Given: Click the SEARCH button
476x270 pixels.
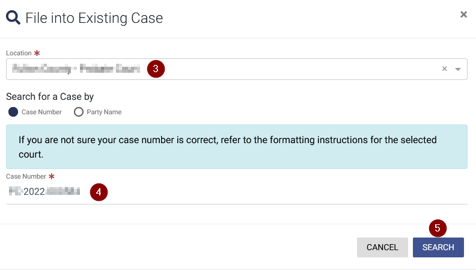Looking at the screenshot, I should click(438, 247).
